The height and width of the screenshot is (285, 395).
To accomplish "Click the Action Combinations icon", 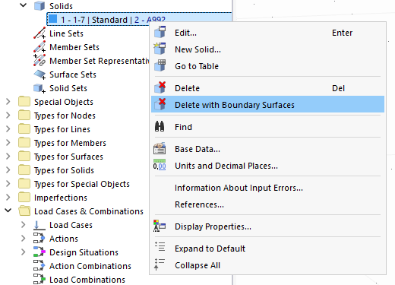I will coord(39,266).
